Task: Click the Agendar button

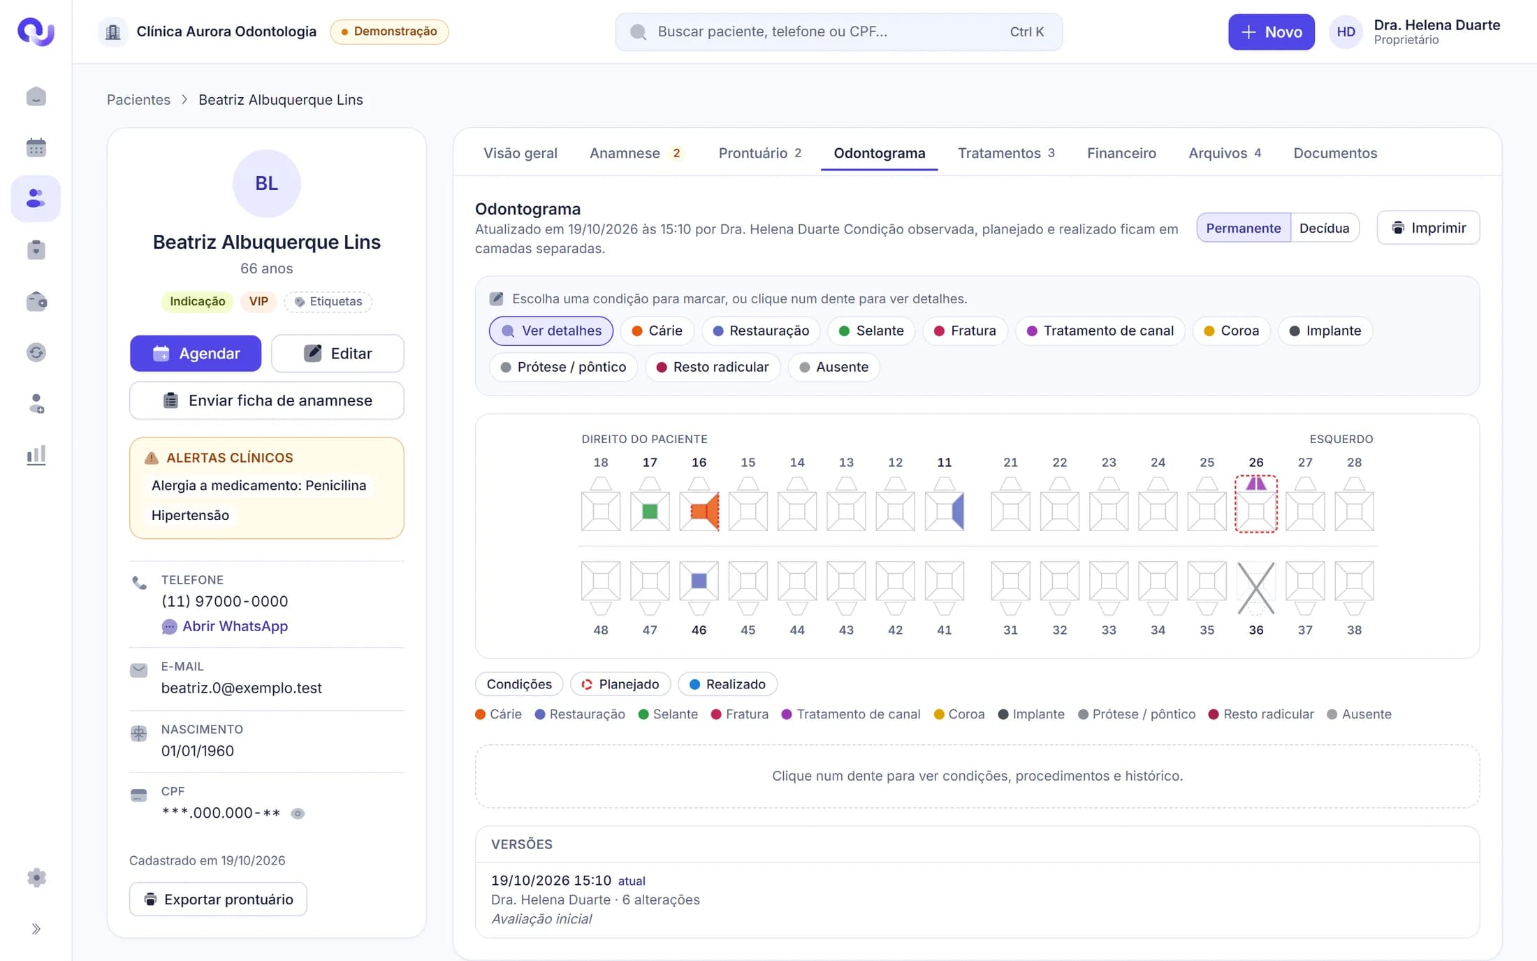Action: pyautogui.click(x=196, y=354)
